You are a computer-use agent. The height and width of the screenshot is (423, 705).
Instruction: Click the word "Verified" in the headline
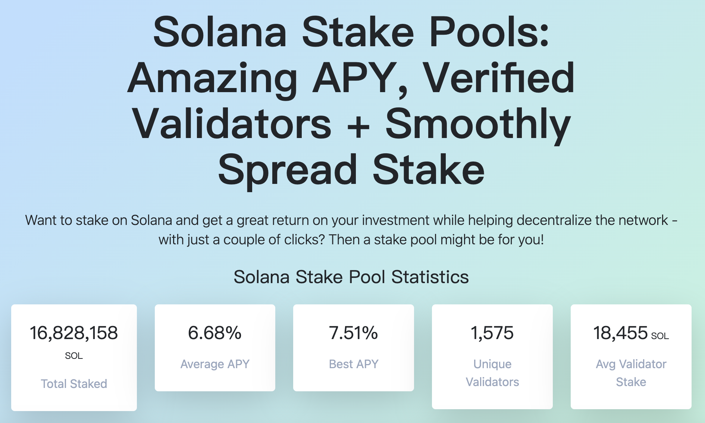pyautogui.click(x=498, y=78)
